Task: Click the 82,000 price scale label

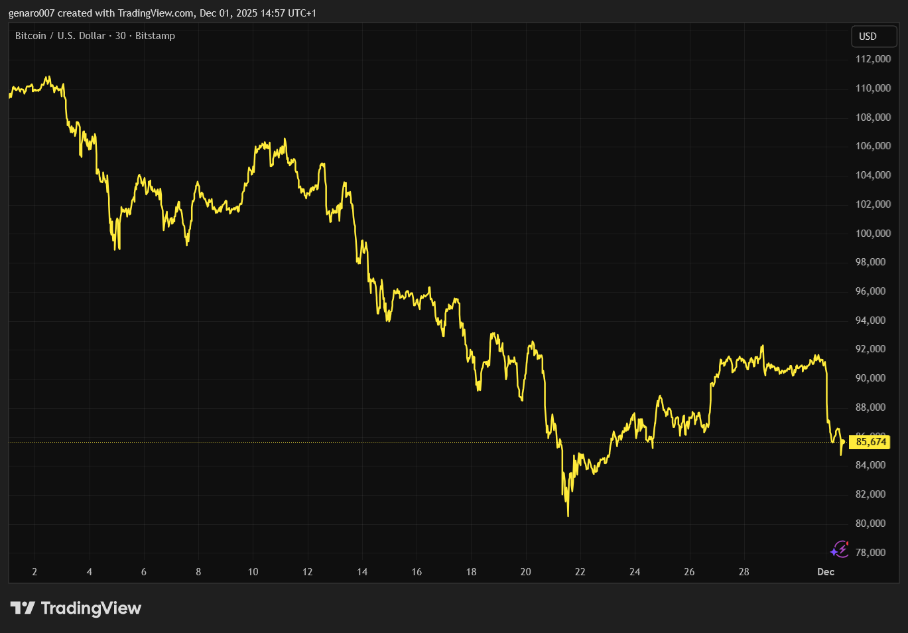Action: (870, 494)
